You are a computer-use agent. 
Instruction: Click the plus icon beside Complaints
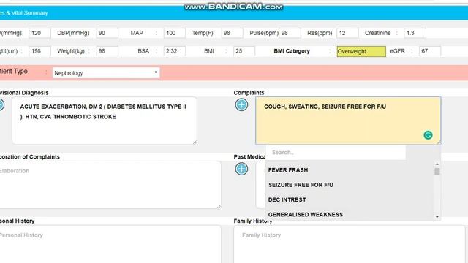coord(241,104)
